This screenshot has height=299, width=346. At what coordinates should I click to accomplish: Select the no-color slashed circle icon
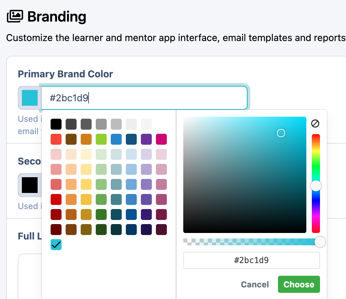tap(315, 123)
